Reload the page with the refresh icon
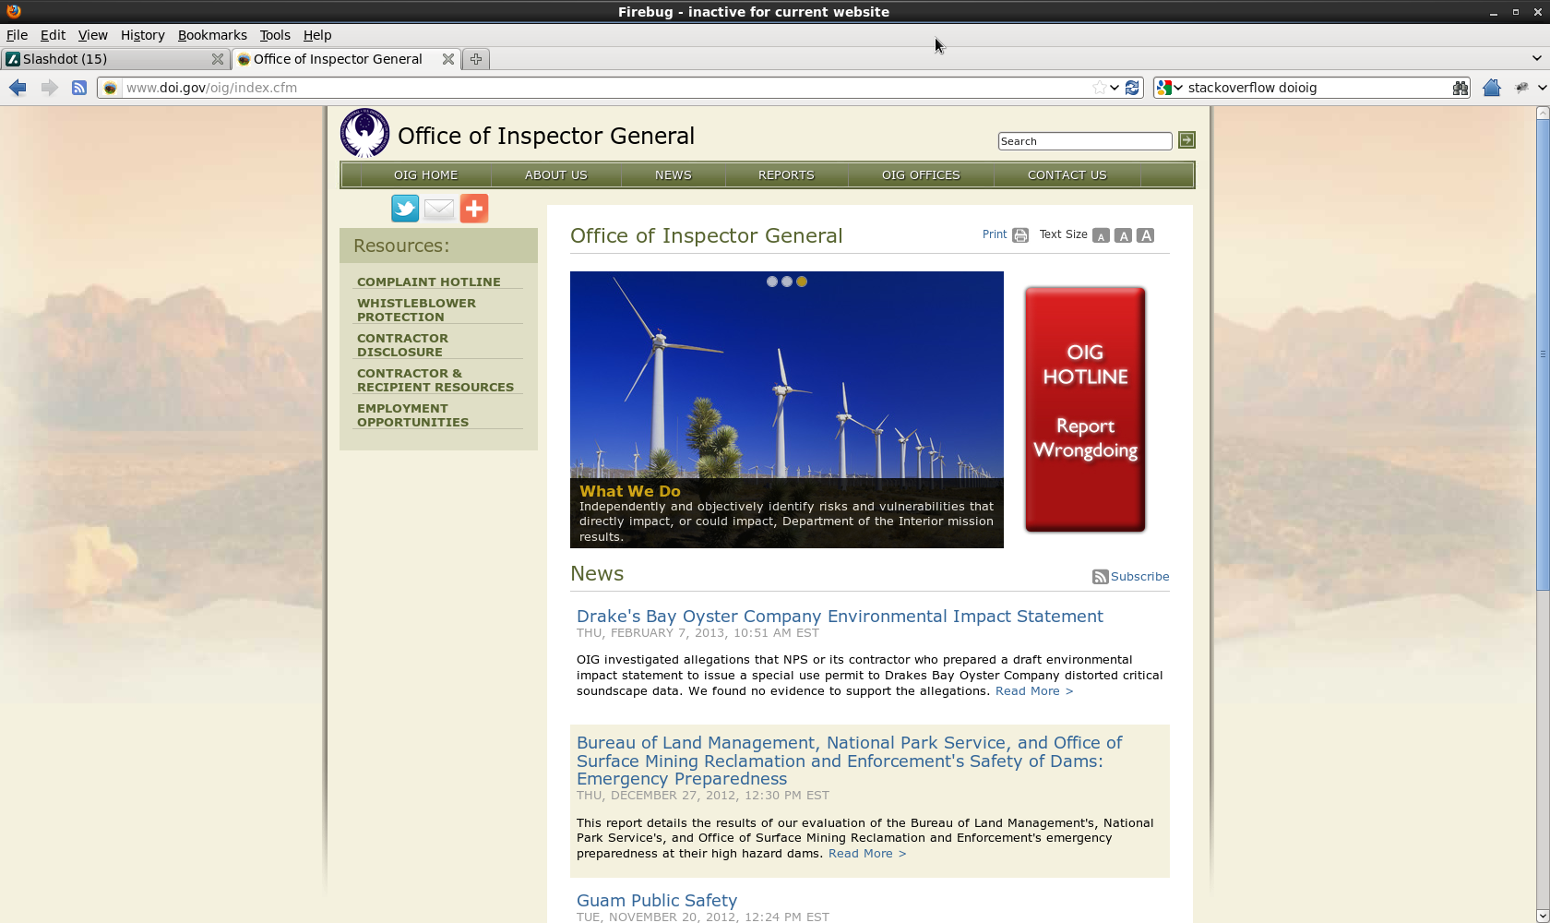 (x=1133, y=87)
